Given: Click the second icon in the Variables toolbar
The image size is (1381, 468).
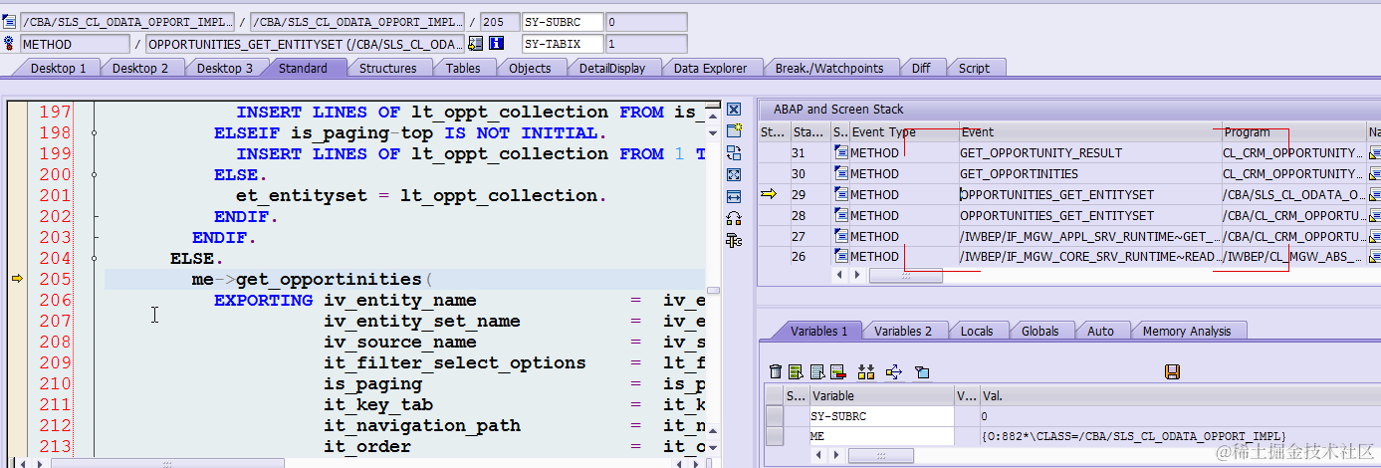Looking at the screenshot, I should [796, 371].
